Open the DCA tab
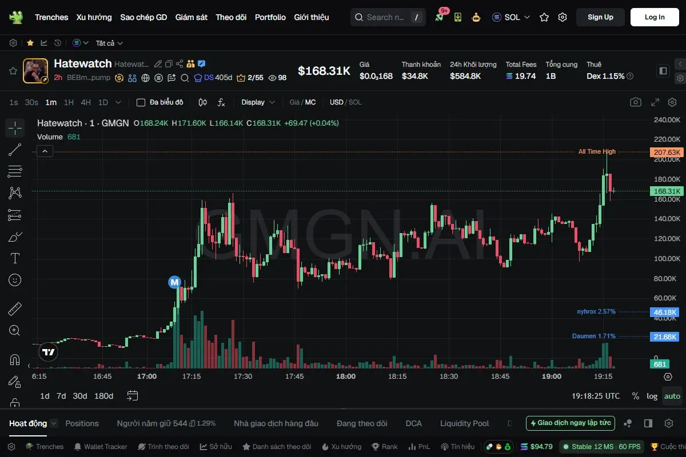This screenshot has height=457, width=686. (x=413, y=423)
